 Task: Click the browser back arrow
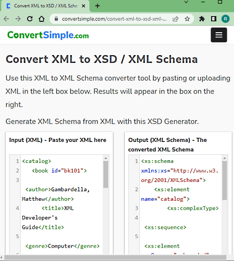(6, 19)
